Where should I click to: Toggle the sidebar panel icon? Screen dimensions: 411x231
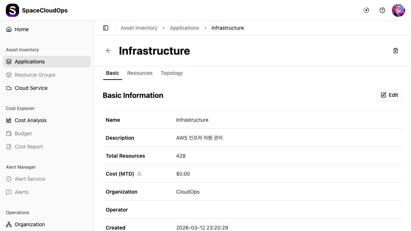pos(106,28)
